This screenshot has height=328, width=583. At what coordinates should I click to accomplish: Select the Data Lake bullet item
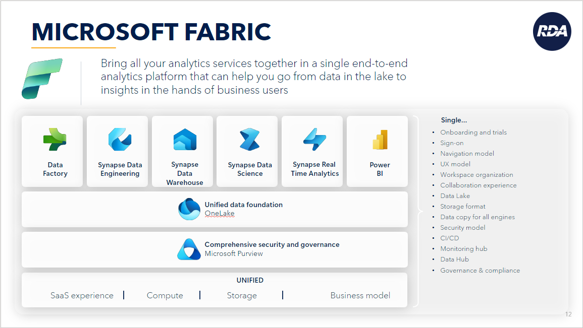coord(455,195)
